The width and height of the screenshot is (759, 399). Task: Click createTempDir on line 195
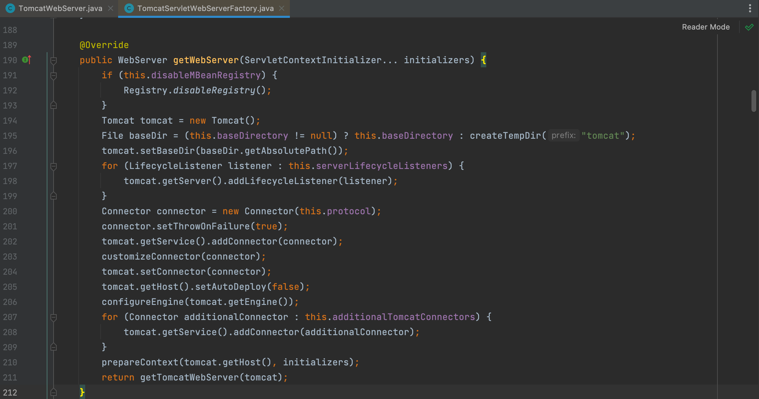(x=506, y=136)
